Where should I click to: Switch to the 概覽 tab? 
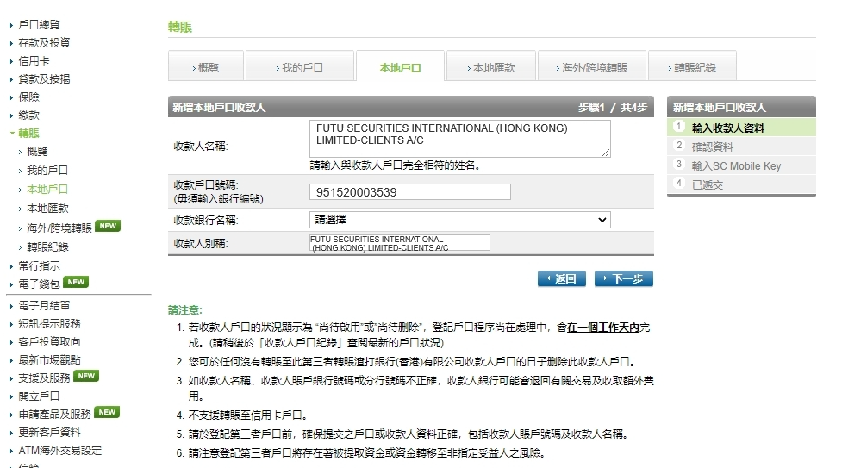click(206, 66)
